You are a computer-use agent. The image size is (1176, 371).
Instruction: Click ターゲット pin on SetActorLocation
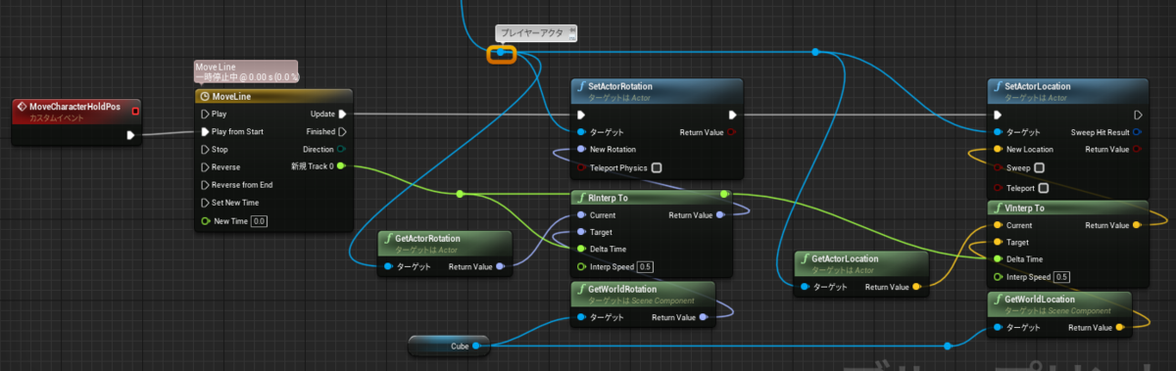pyautogui.click(x=999, y=132)
